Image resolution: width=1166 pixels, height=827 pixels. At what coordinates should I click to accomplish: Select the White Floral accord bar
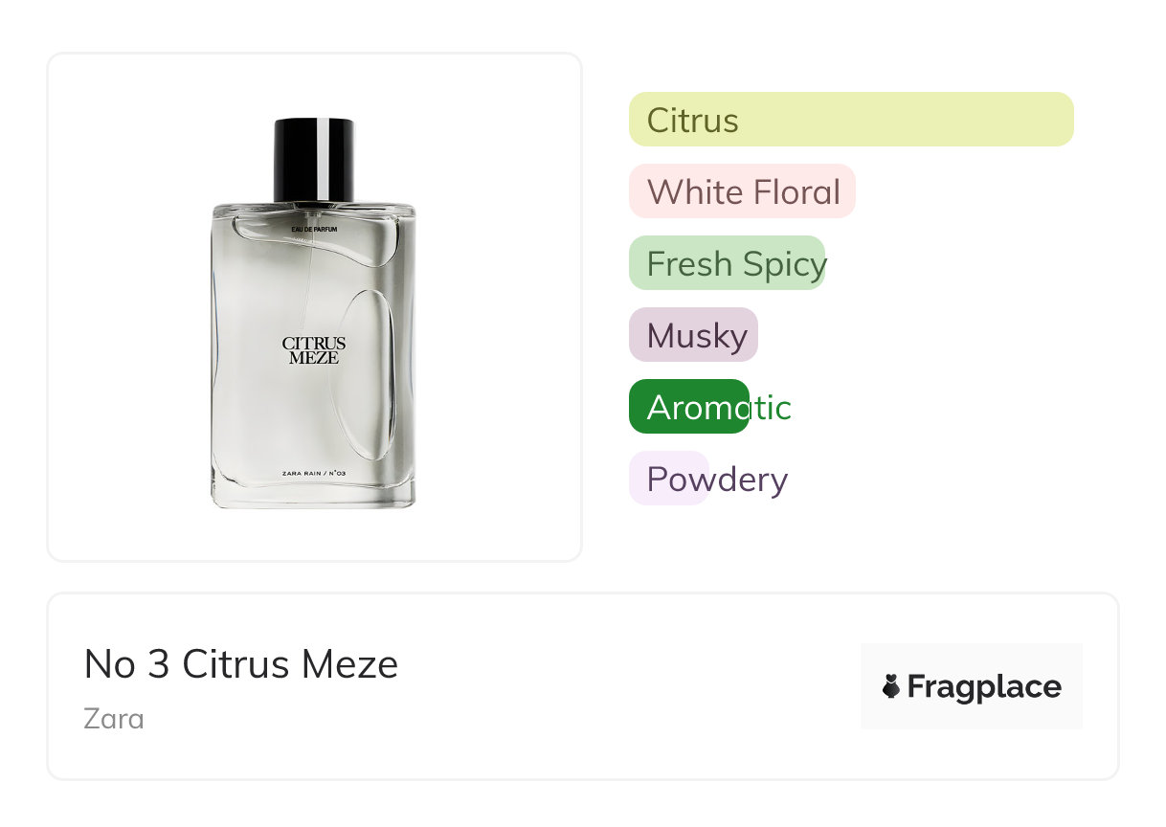(x=741, y=191)
